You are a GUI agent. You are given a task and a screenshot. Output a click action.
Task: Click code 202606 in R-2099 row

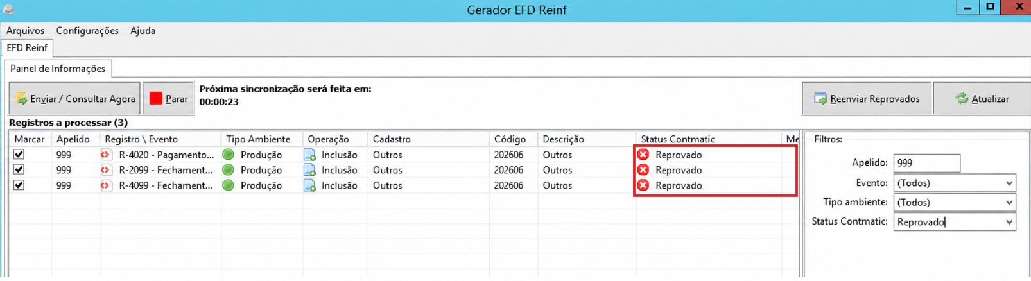pyautogui.click(x=508, y=170)
